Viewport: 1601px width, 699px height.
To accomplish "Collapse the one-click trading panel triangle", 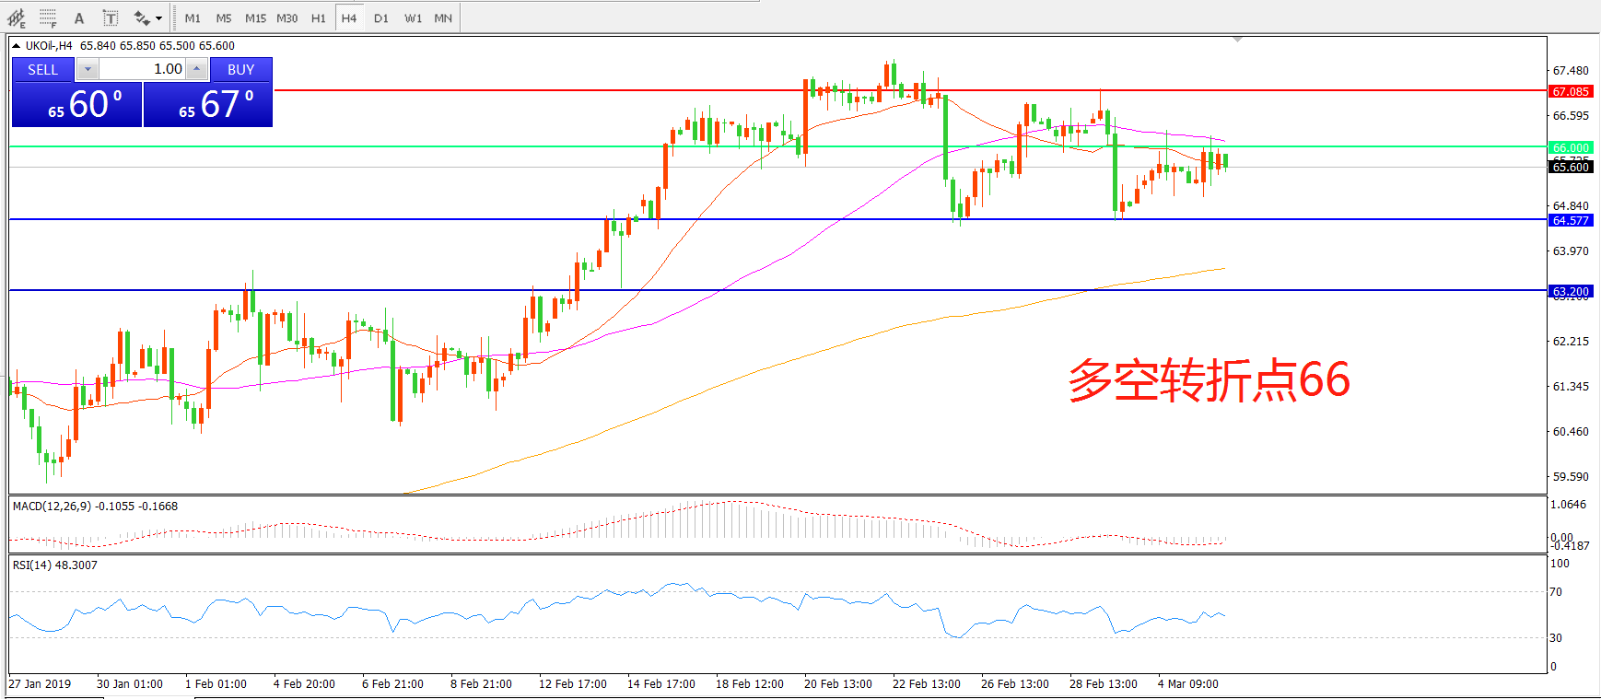I will 16,45.
